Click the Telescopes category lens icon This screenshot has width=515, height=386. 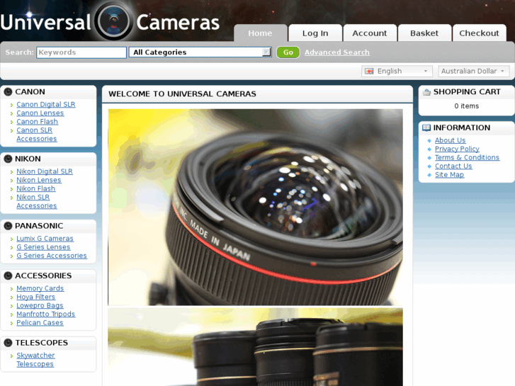tap(8, 343)
